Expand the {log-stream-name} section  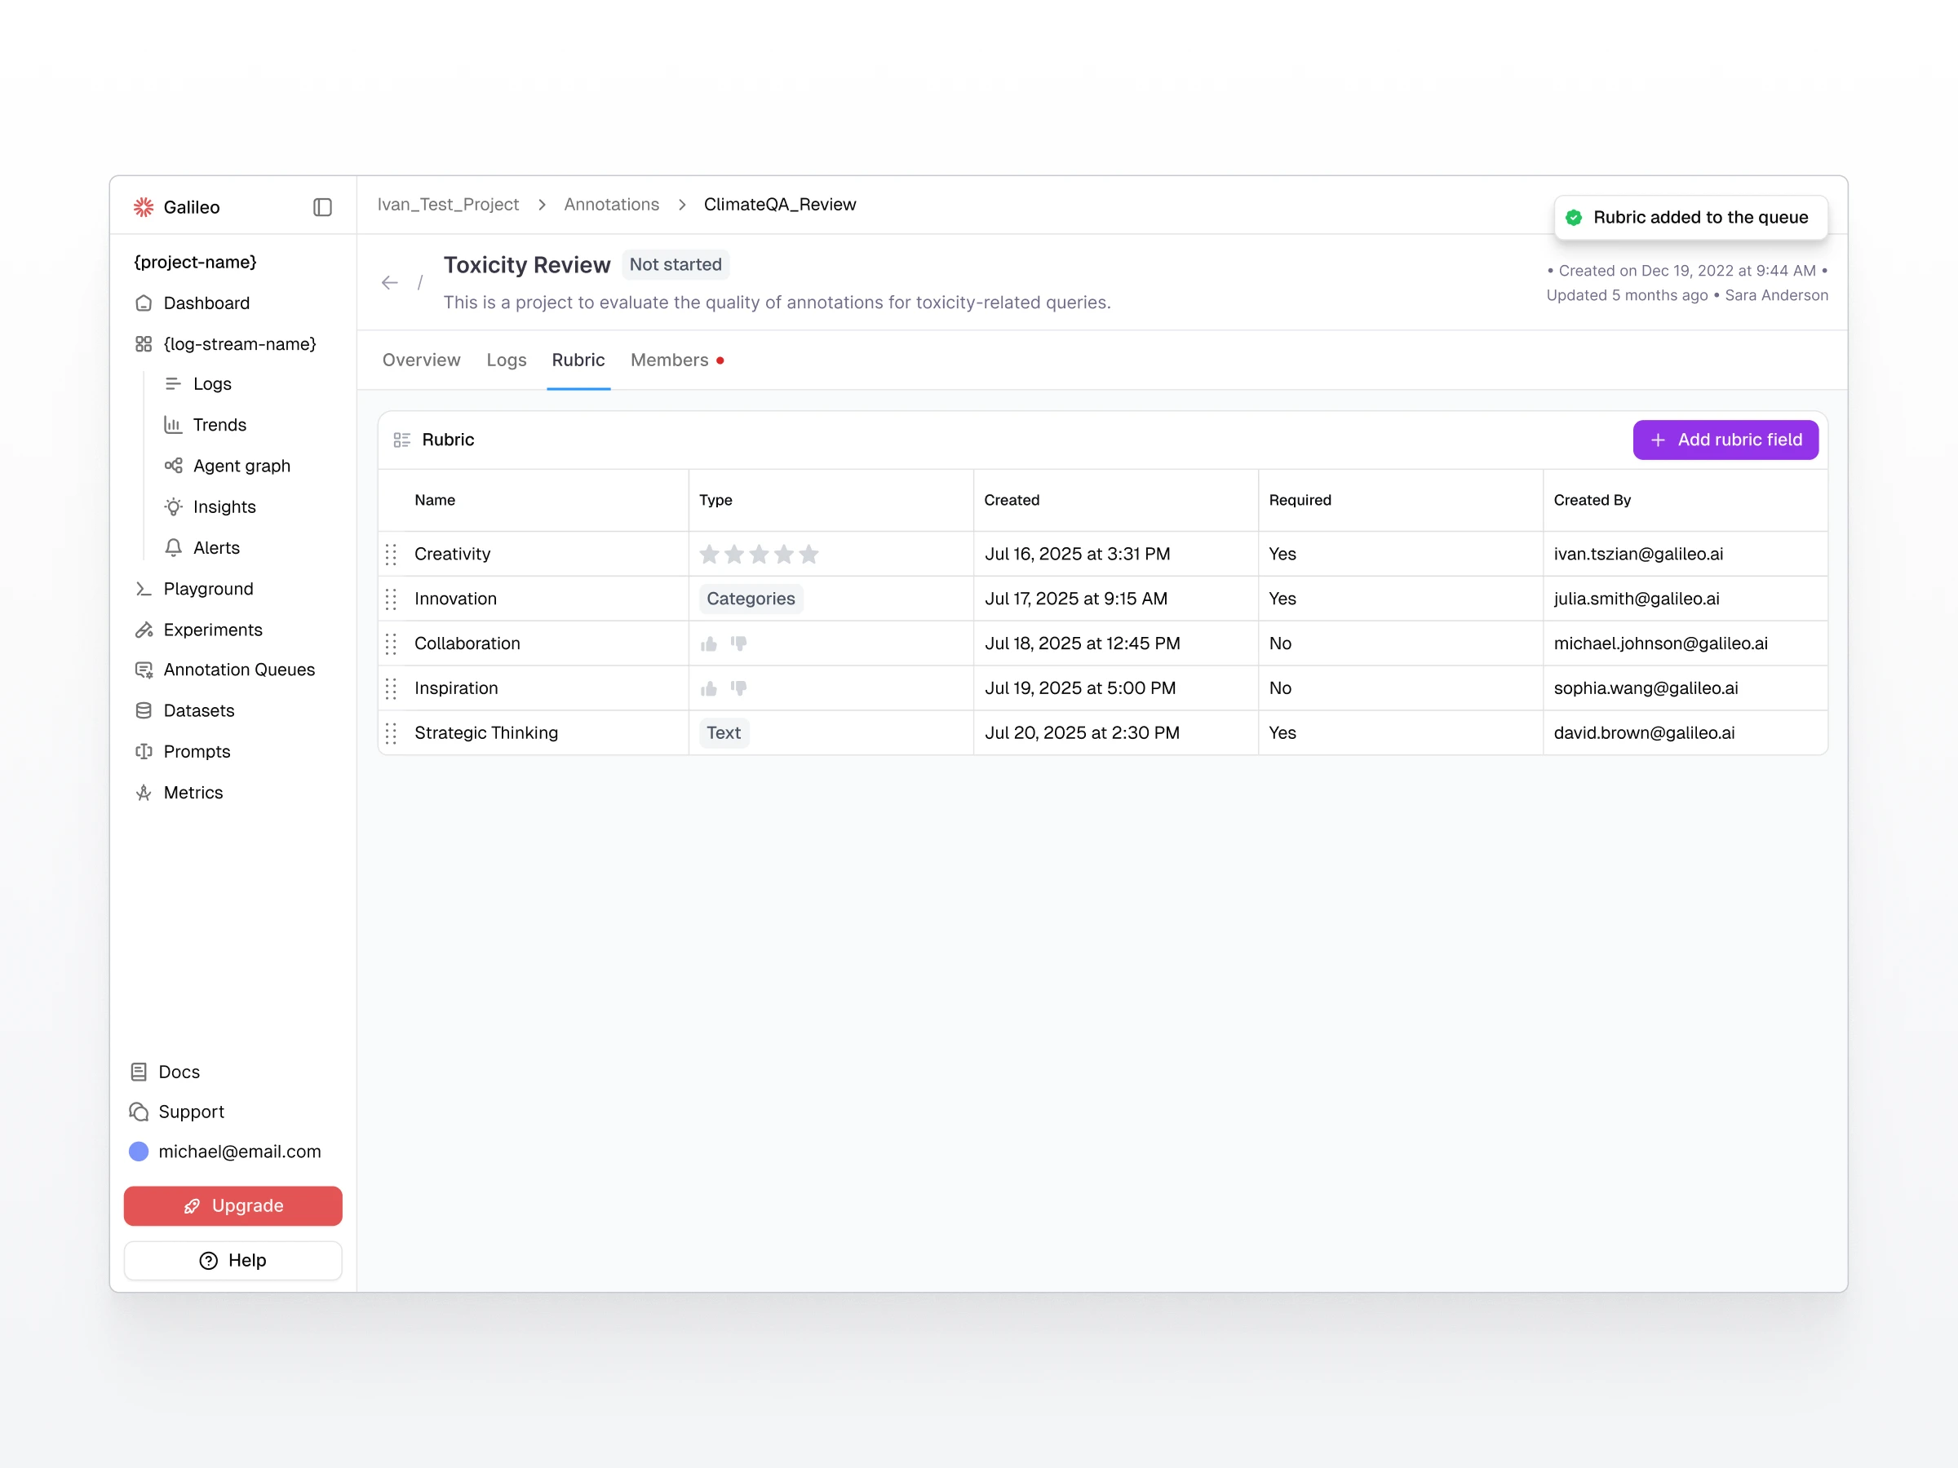[239, 344]
